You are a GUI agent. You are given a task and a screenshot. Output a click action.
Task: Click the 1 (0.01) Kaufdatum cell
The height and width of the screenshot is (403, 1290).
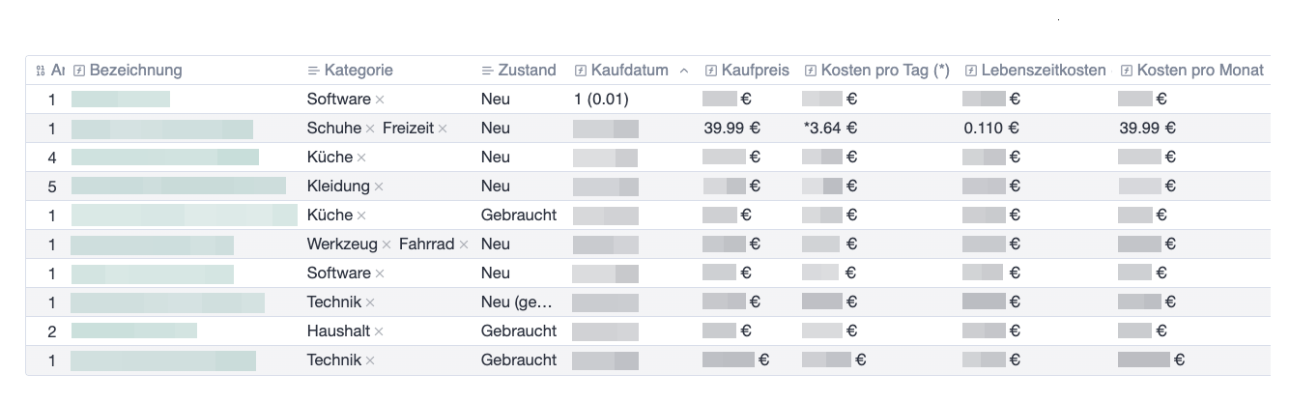click(602, 100)
